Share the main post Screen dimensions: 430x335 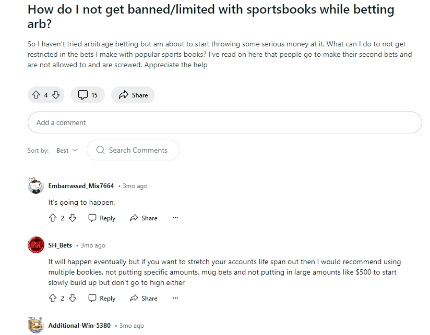click(133, 95)
